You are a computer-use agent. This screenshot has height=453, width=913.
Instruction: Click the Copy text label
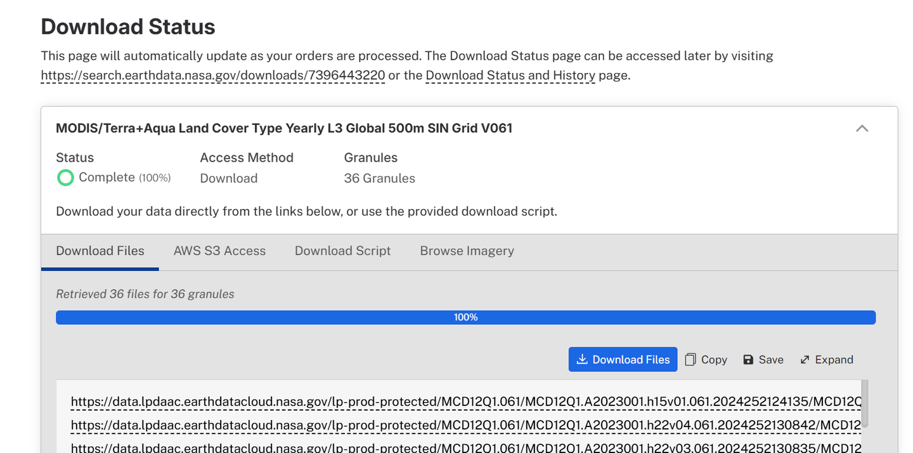(x=714, y=360)
